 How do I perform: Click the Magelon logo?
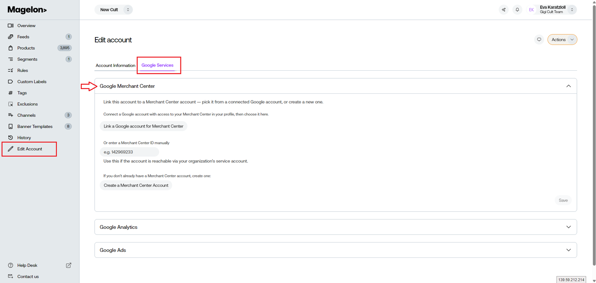click(x=27, y=10)
